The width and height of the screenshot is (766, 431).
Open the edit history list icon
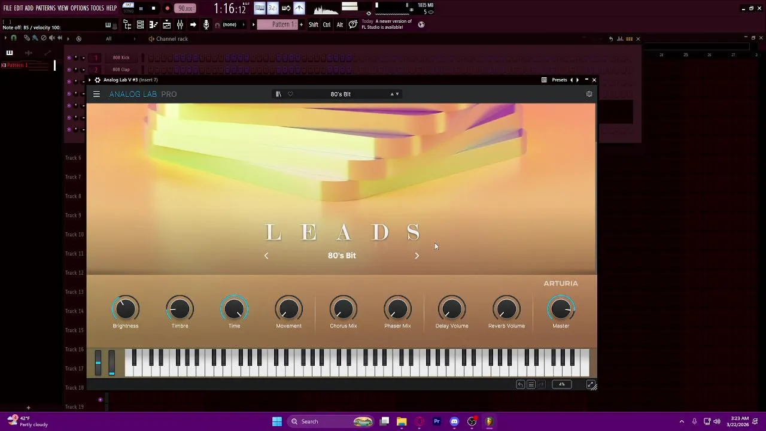point(531,385)
